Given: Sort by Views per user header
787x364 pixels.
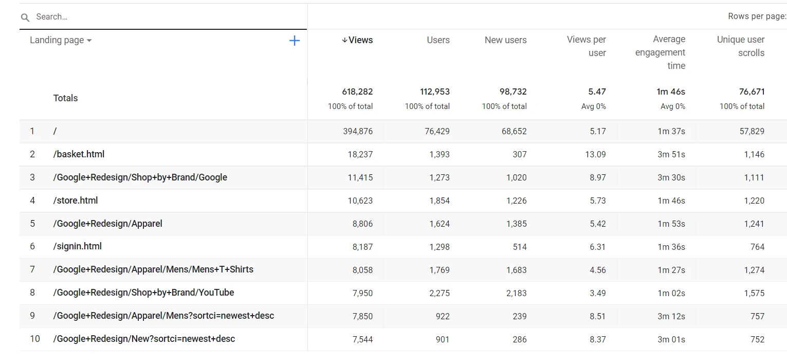Looking at the screenshot, I should point(586,46).
